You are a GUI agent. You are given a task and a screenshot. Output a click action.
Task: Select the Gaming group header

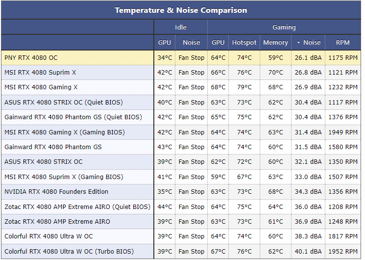(284, 27)
